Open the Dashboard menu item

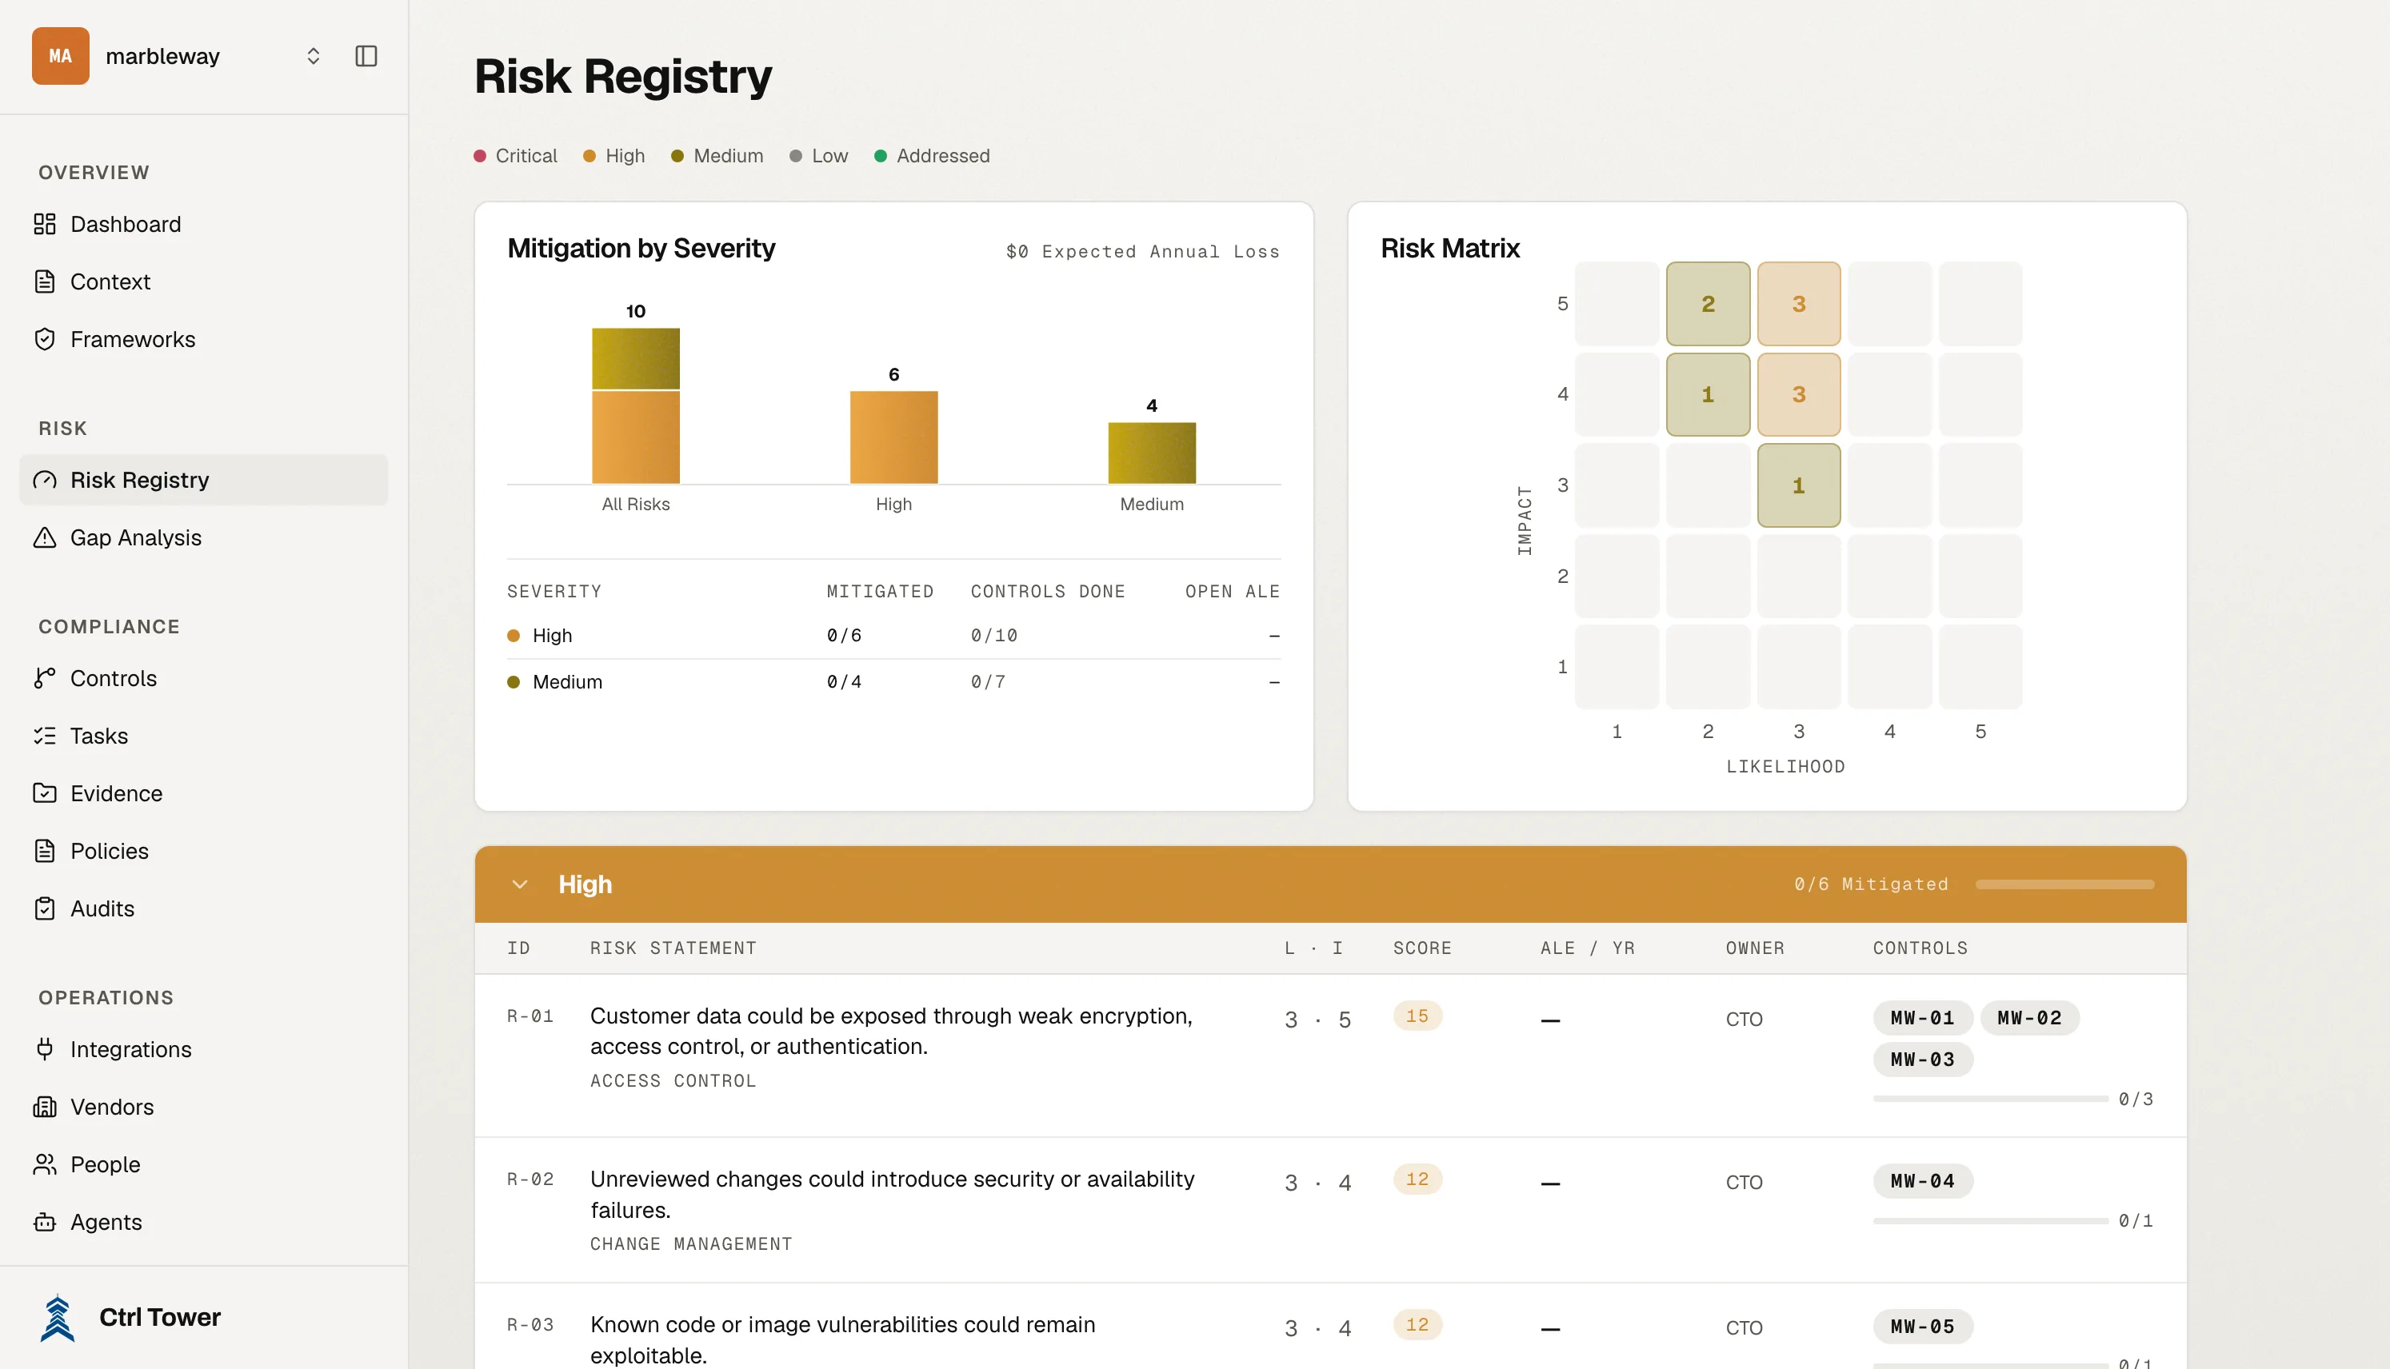(203, 224)
